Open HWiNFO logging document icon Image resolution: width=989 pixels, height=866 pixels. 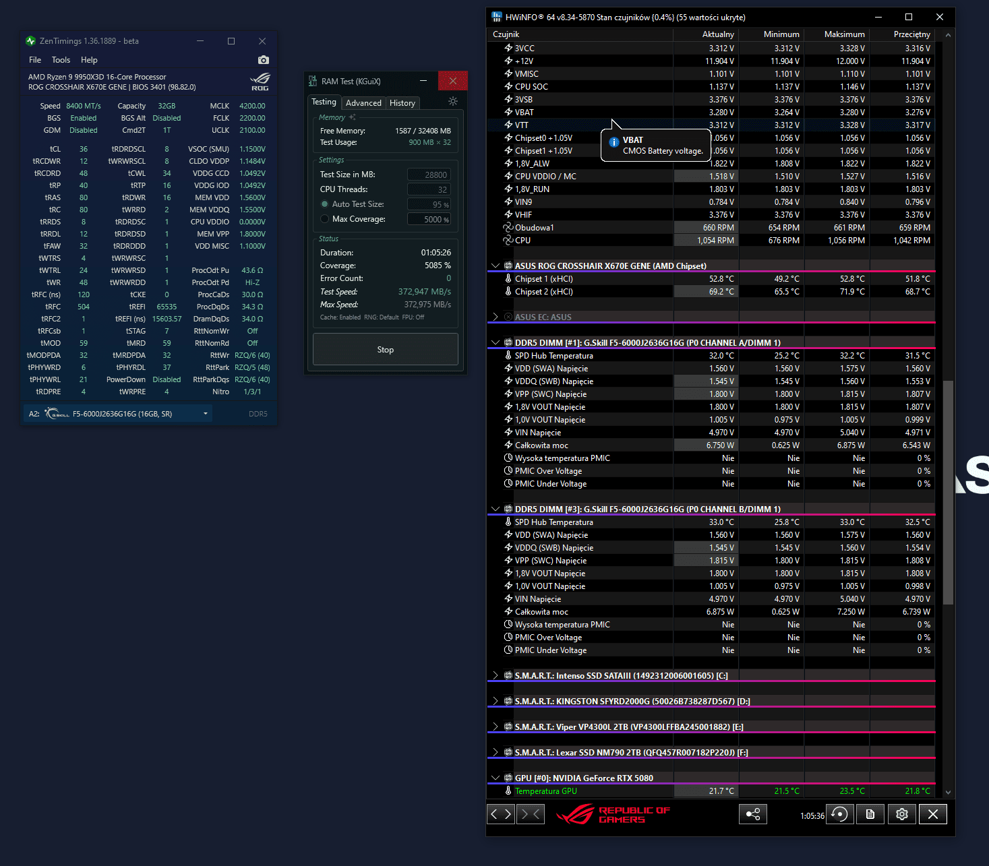coord(870,814)
